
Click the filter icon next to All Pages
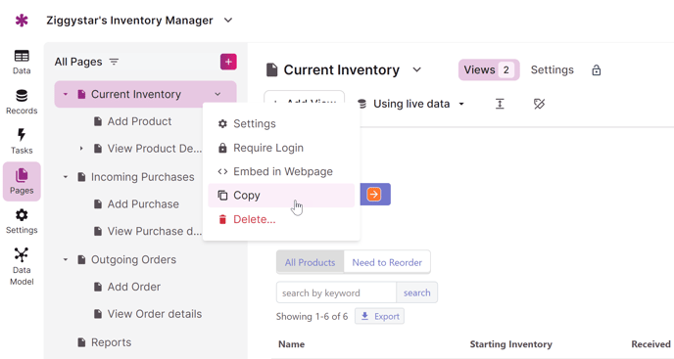coord(114,62)
